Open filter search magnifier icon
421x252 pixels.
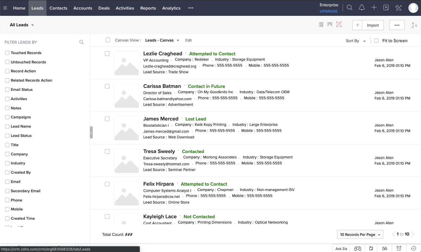81,42
